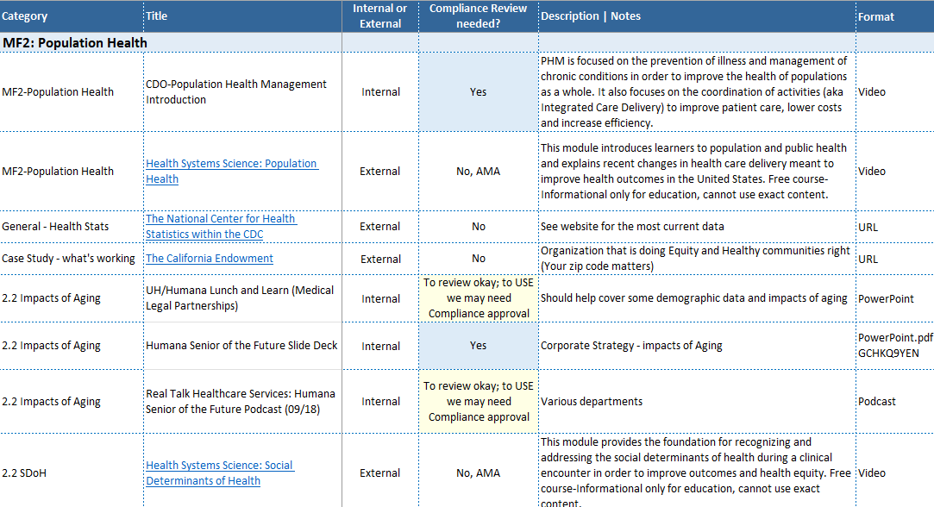The width and height of the screenshot is (934, 507).
Task: Select URL format cell in Case Study row
Action: pos(894,259)
